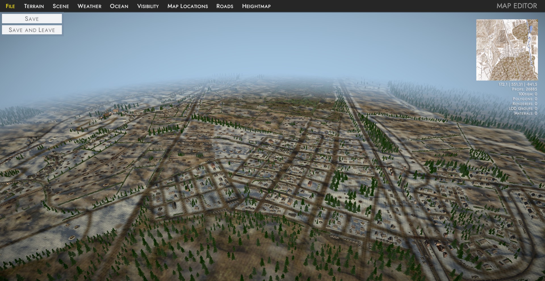Open the Map Locations menu
Viewport: 545px width, 281px height.
click(x=188, y=6)
